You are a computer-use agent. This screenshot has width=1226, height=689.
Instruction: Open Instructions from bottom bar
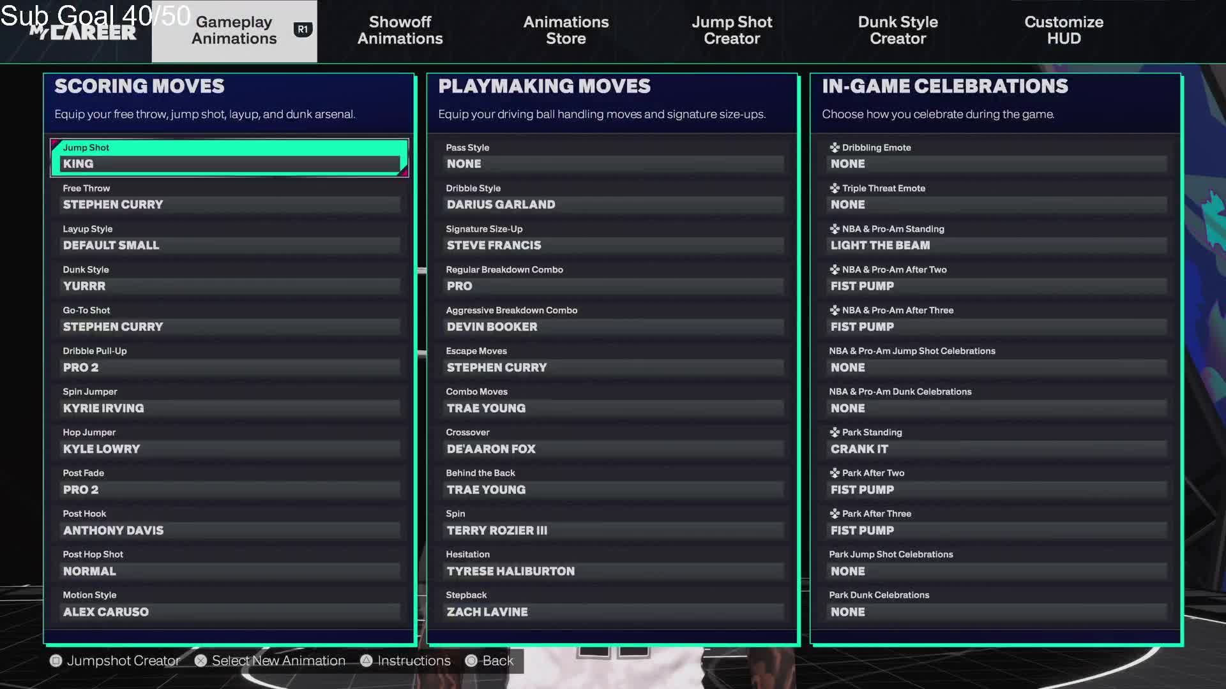point(414,661)
